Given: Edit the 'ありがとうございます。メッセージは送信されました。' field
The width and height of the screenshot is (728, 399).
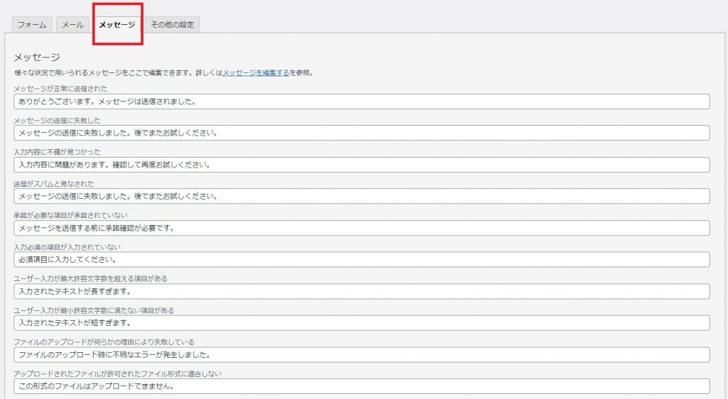Looking at the screenshot, I should pos(362,102).
